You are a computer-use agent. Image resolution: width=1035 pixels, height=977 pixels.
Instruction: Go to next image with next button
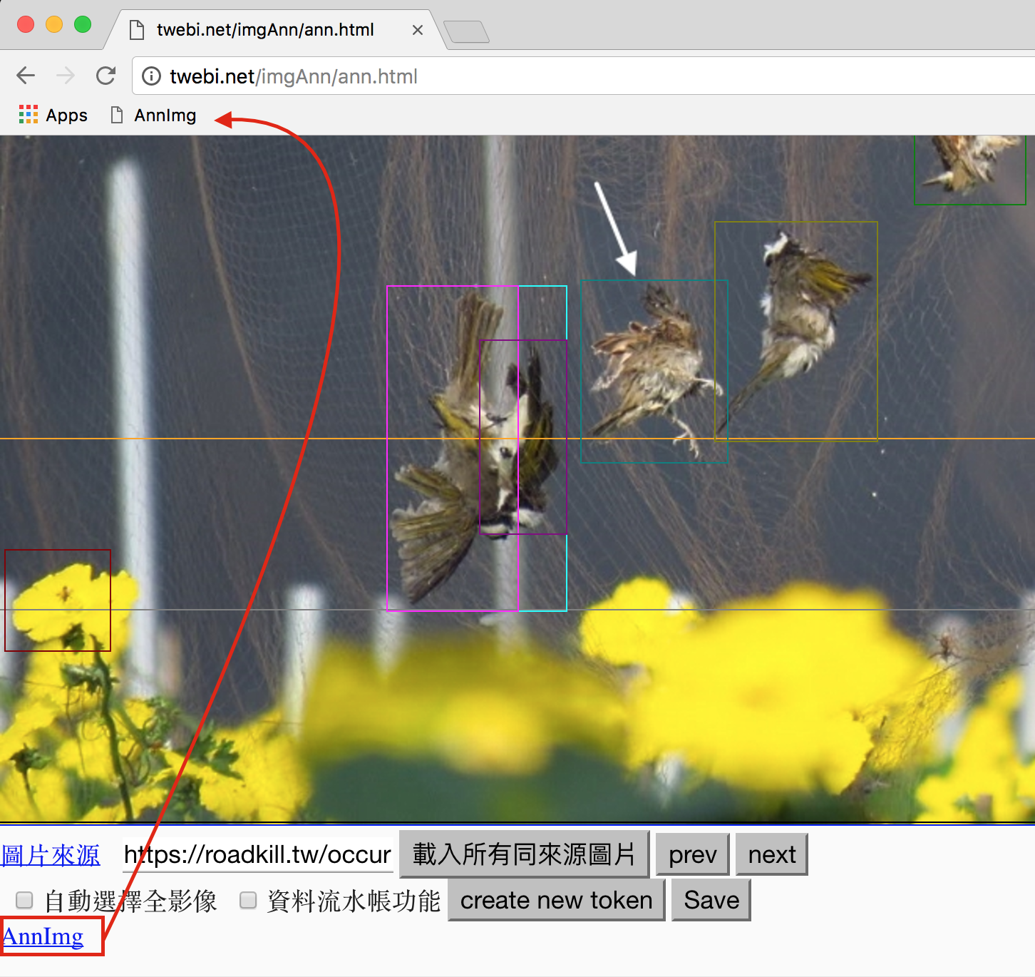772,854
